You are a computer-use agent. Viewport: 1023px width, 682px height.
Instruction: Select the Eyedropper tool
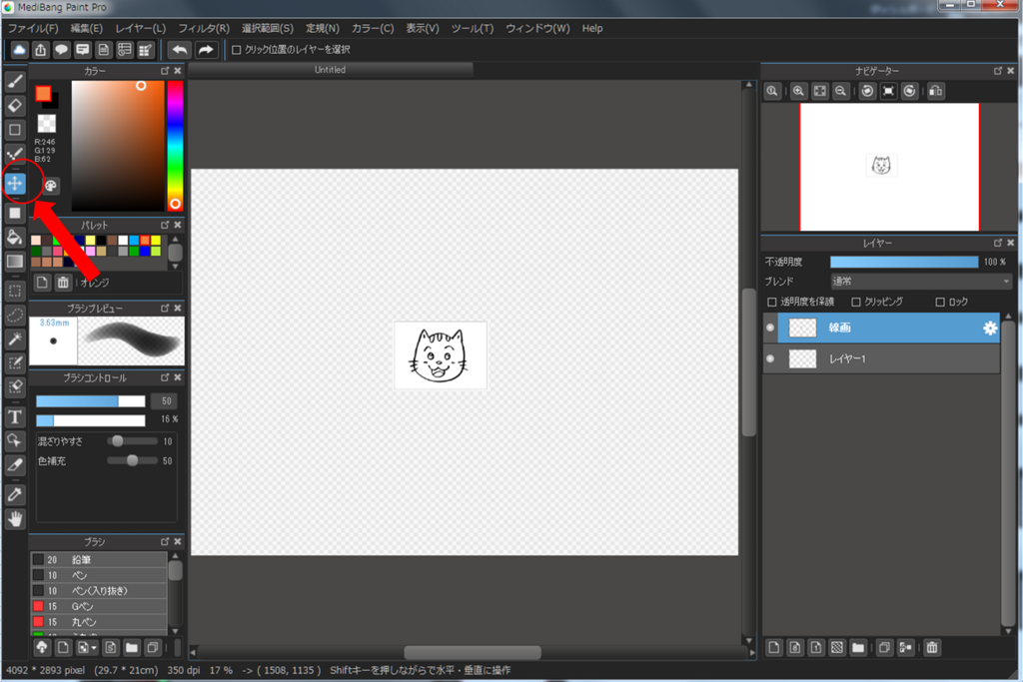point(15,495)
